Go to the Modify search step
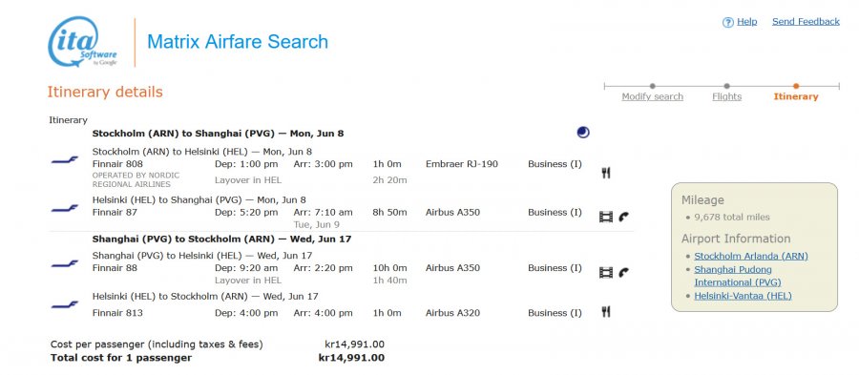This screenshot has width=859, height=375. coord(653,97)
